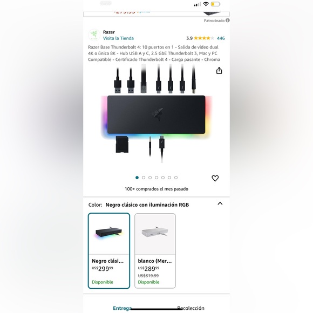Jump to the last image carousel dot

[176, 178]
